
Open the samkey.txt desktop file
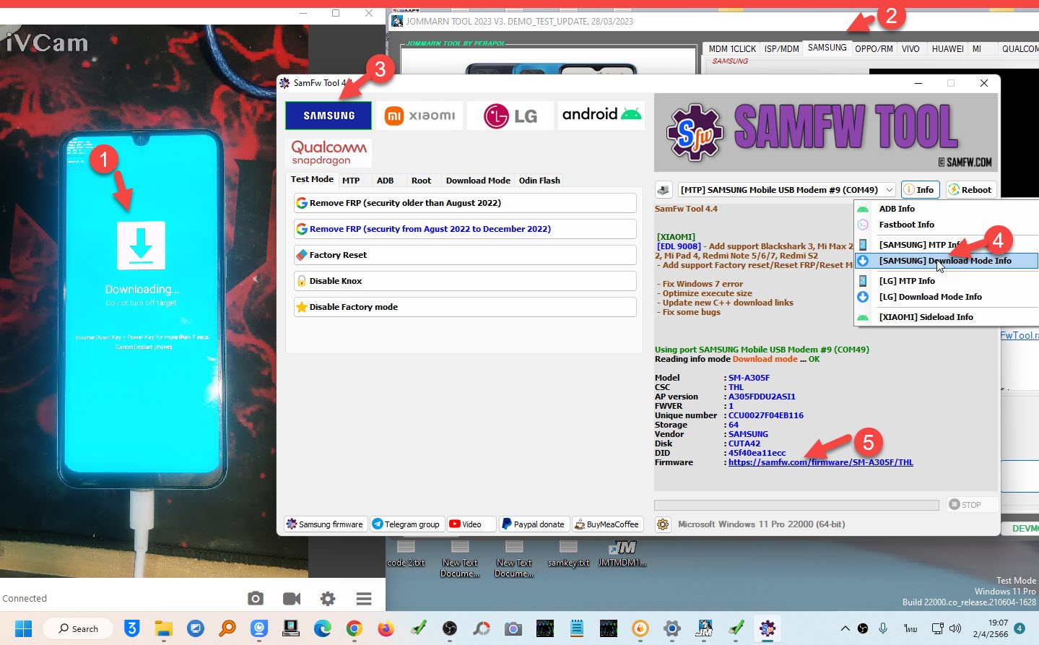[x=568, y=554]
